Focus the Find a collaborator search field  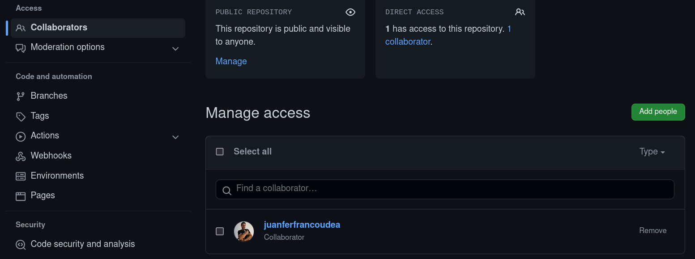[x=445, y=189]
